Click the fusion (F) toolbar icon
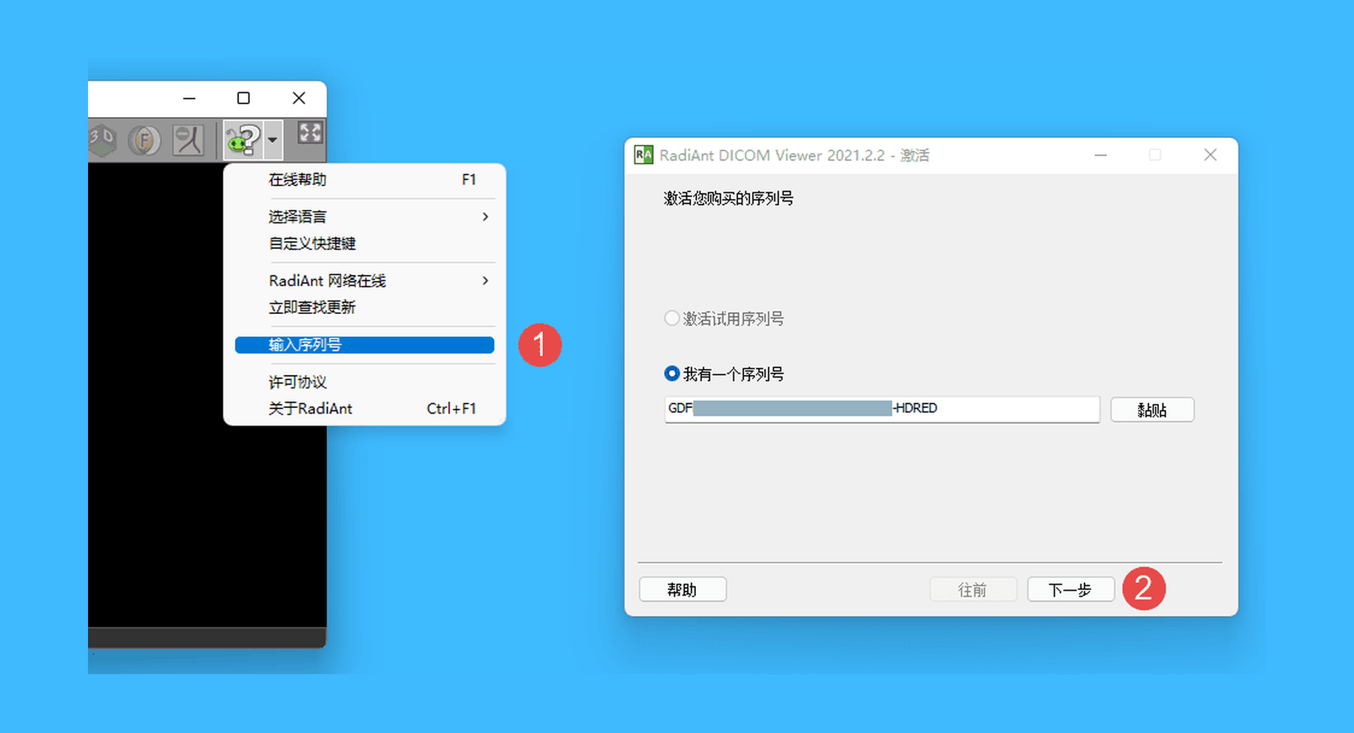 pos(144,141)
